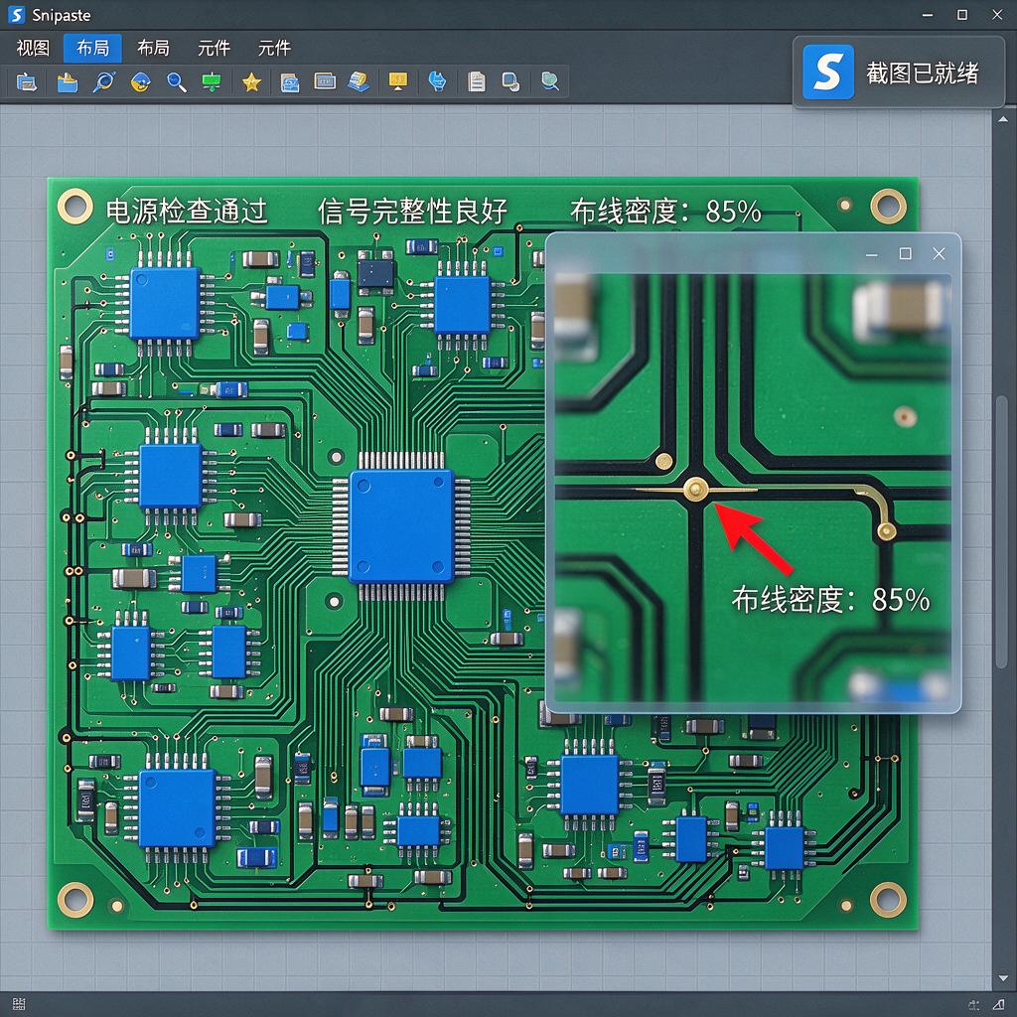The image size is (1017, 1017).
Task: Click the blue and yellow globe icon
Action: (141, 81)
